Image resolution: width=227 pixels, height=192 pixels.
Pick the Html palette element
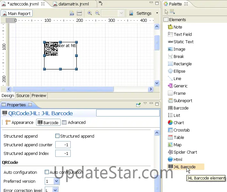(x=175, y=159)
